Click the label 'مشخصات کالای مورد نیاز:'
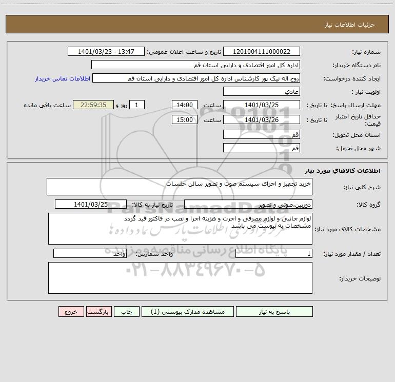The width and height of the screenshot is (395, 382). [348, 229]
